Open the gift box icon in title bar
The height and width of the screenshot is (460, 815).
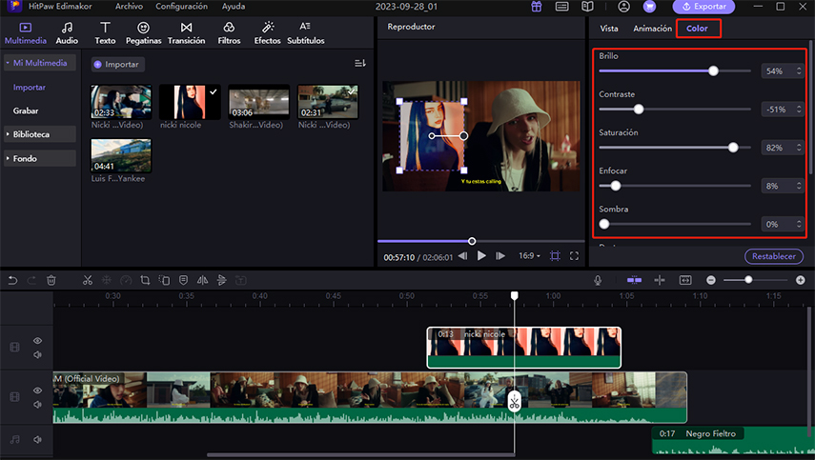click(x=537, y=7)
